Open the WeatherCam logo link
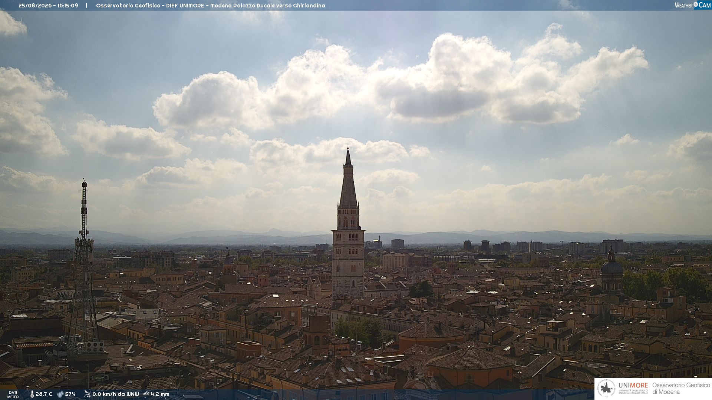 692,5
